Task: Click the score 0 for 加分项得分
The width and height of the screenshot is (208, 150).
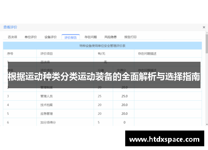Action: pos(124,122)
